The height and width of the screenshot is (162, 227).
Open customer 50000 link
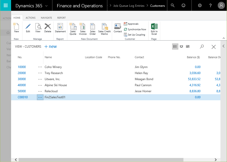(22, 91)
